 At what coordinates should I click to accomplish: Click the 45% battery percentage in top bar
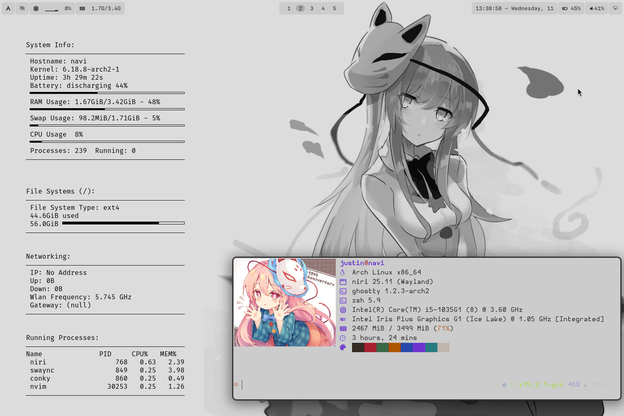tap(576, 8)
